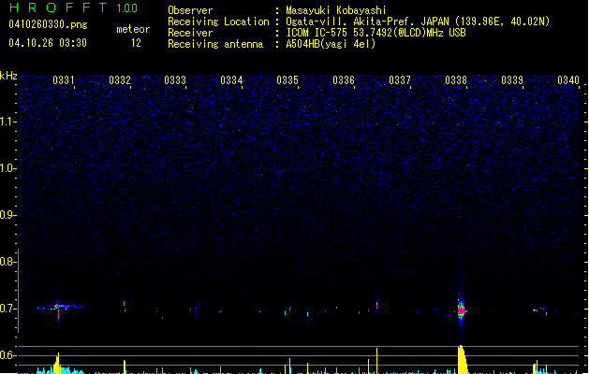Click the version number 1.00
Screen dimensions: 589x374
coord(125,8)
